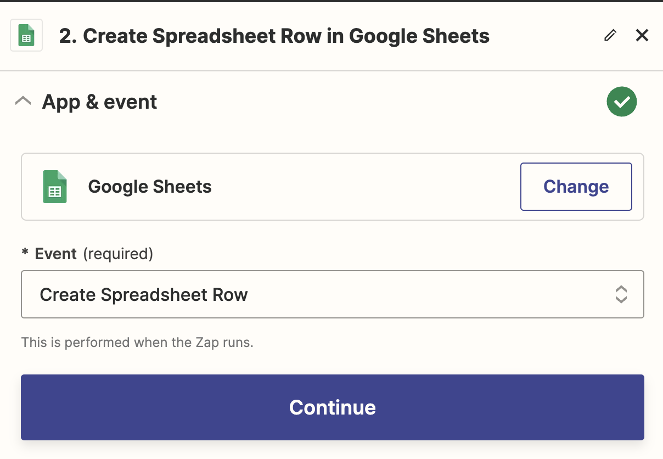Close the step editor with the X icon
Screen dimensions: 663x459
coord(642,36)
